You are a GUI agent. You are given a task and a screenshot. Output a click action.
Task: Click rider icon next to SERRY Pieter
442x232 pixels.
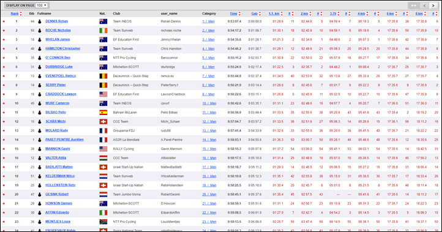pos(39,85)
